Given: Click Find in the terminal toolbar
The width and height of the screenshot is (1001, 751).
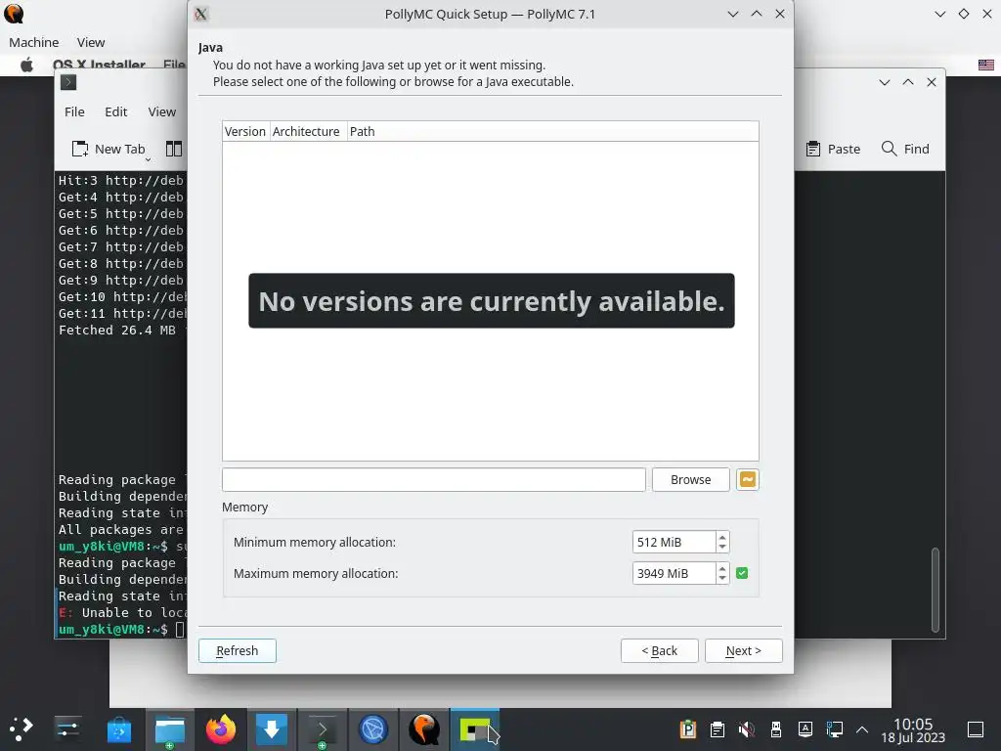Looking at the screenshot, I should point(905,149).
